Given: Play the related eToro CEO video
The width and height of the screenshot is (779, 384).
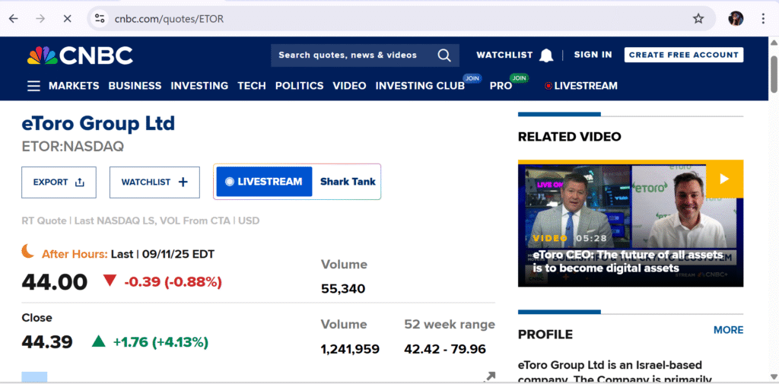Looking at the screenshot, I should click(x=724, y=179).
